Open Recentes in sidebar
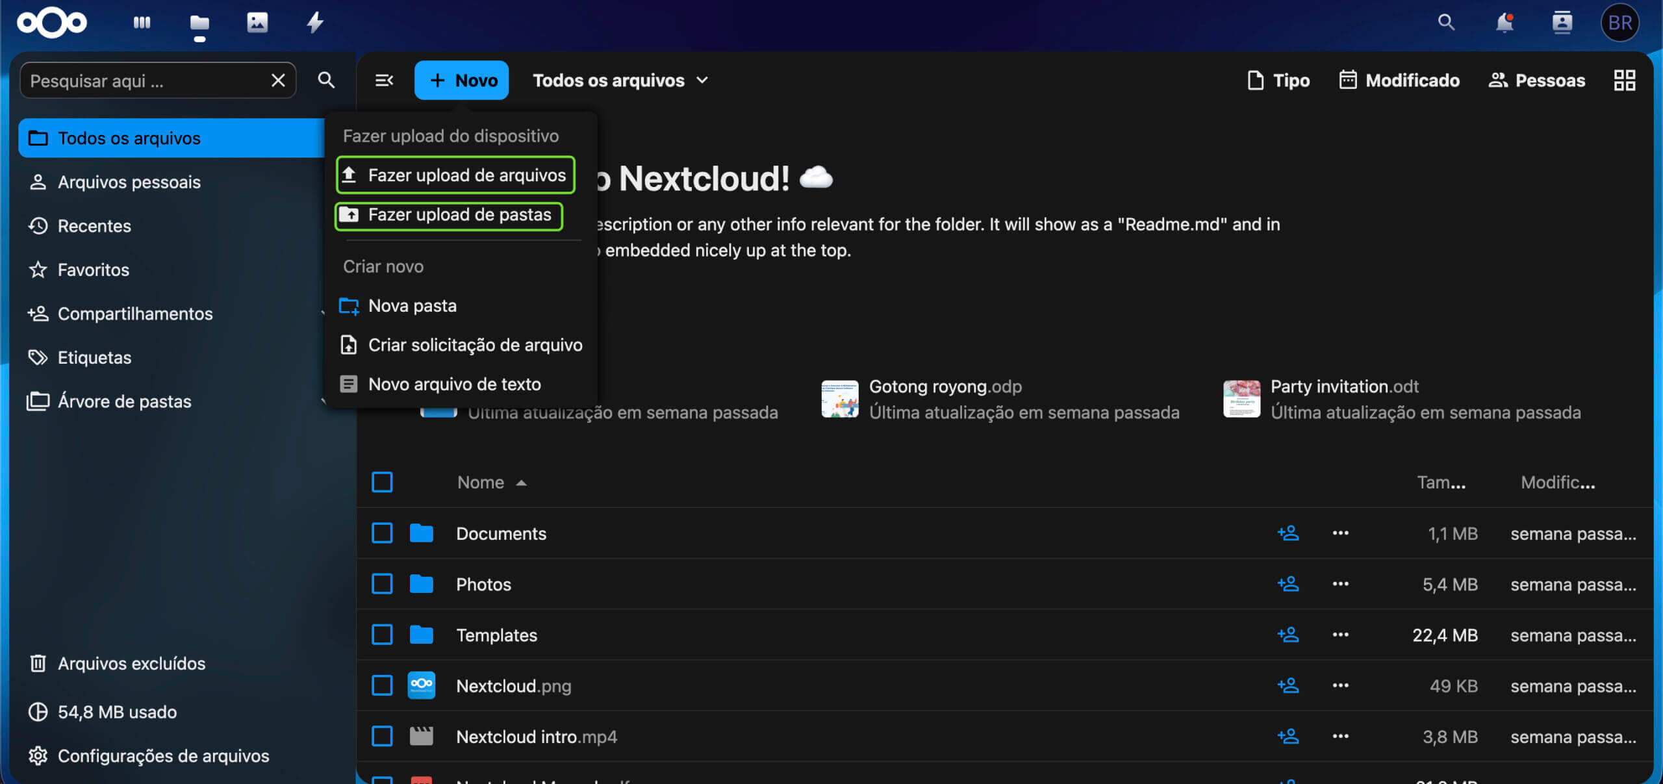This screenshot has height=784, width=1663. [171, 226]
